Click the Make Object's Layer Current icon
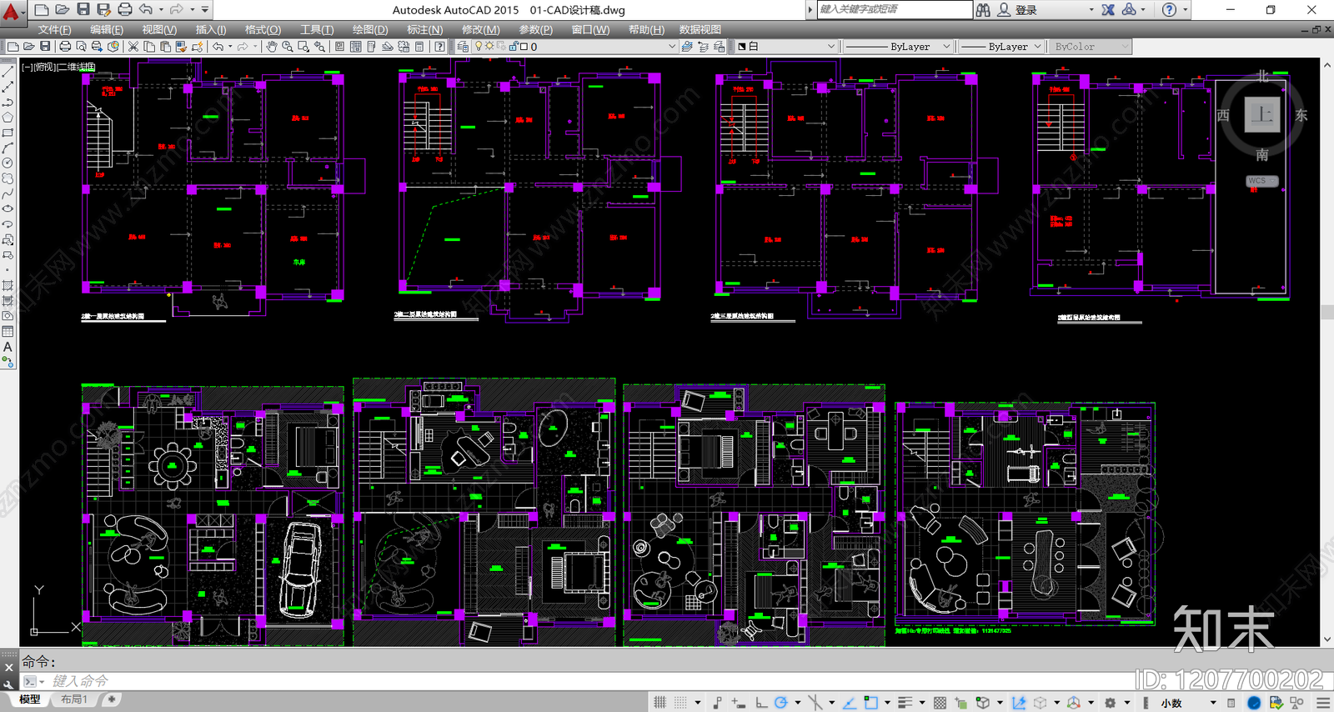Screen dimensions: 1334x712 point(686,47)
